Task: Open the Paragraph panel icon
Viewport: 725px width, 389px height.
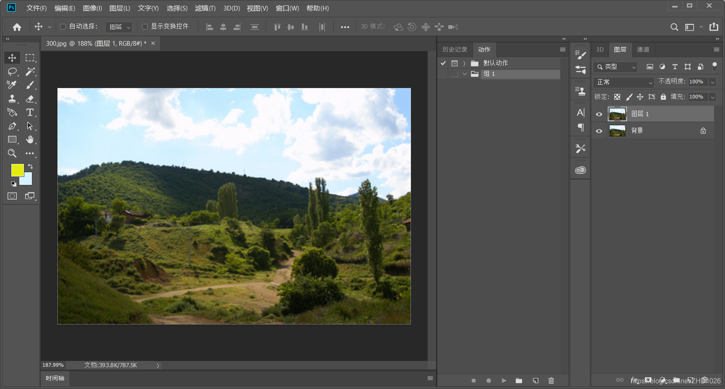Action: 580,127
